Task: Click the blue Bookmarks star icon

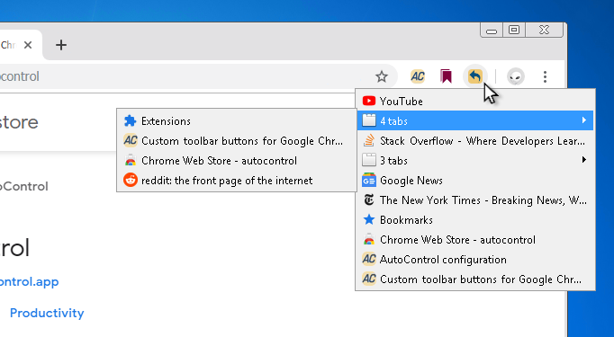Action: [369, 219]
